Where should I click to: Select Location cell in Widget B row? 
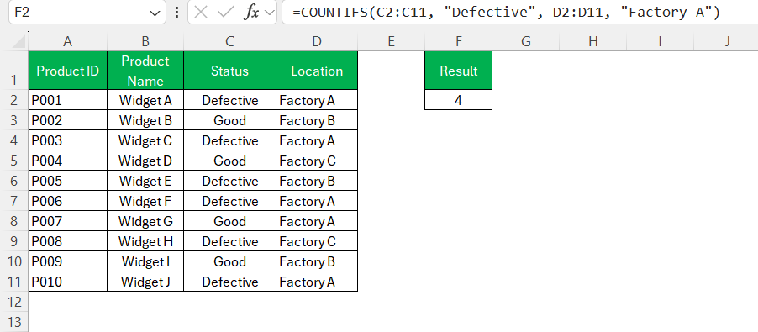click(x=317, y=120)
